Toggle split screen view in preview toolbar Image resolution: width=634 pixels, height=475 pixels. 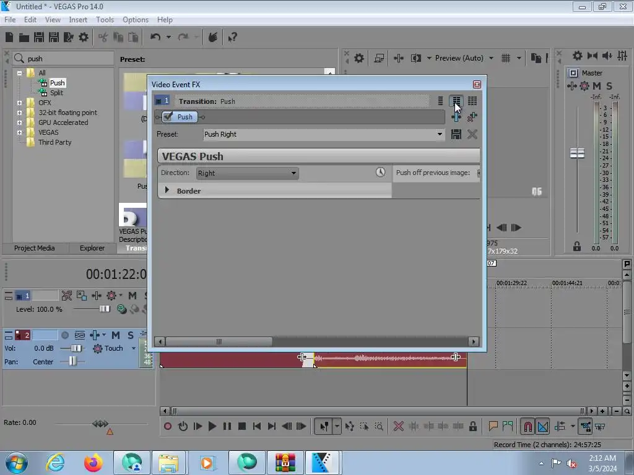[x=415, y=58]
